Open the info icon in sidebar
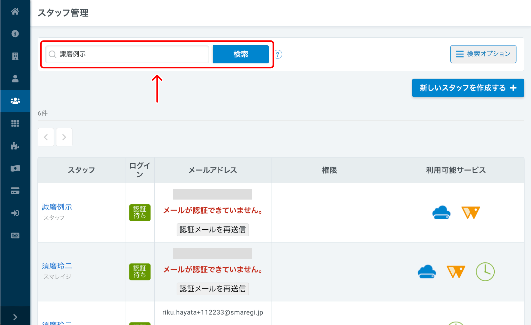 coord(15,34)
